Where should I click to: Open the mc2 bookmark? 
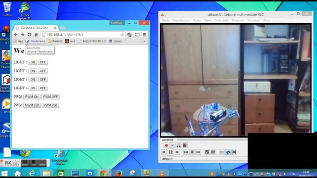click(70, 41)
